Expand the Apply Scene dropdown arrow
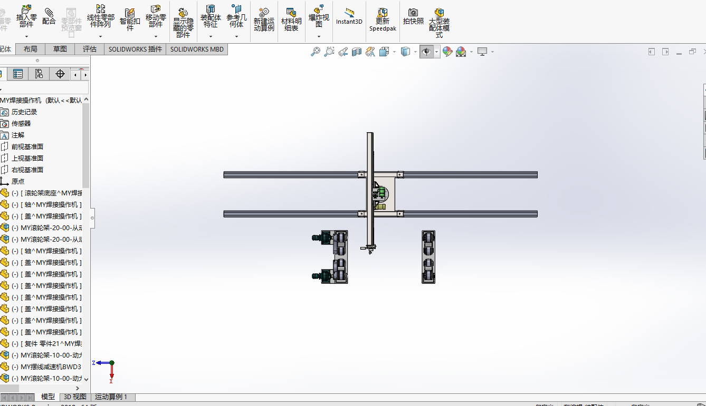 (x=471, y=52)
